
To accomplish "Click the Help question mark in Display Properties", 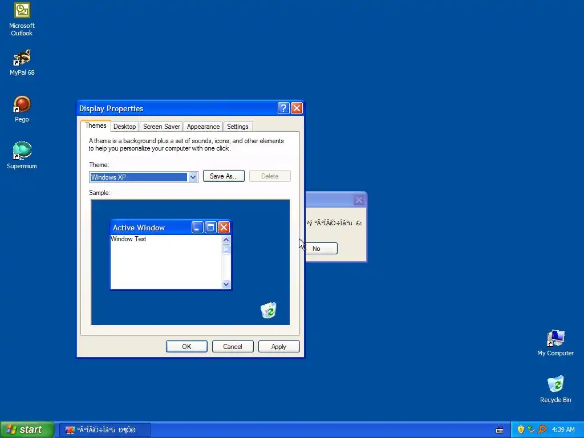I will (283, 108).
